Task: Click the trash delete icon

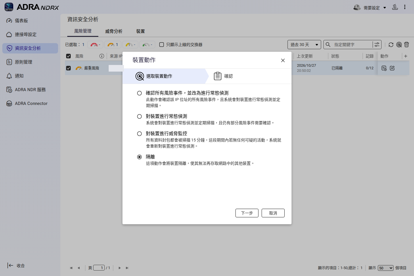Action: [407, 45]
